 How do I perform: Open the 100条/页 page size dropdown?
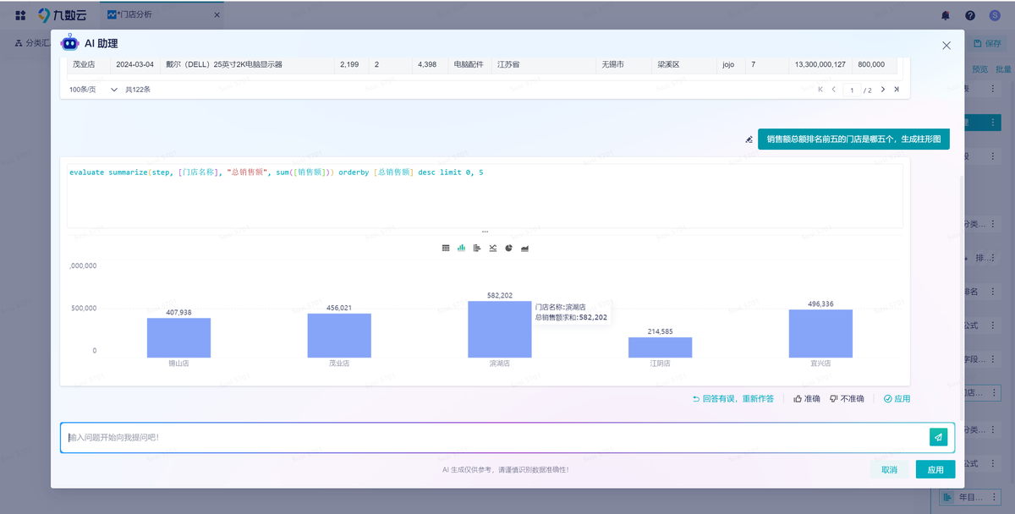coord(93,90)
